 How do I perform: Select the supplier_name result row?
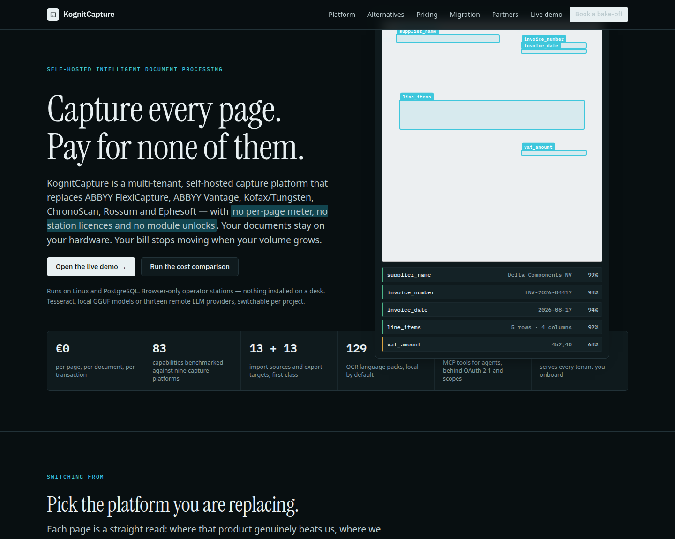point(492,275)
